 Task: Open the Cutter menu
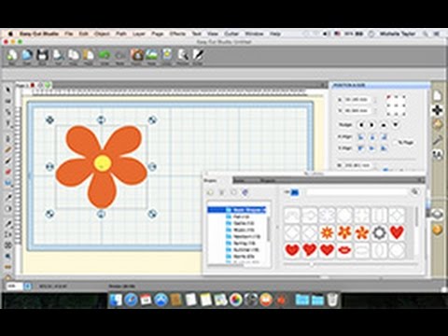231,34
